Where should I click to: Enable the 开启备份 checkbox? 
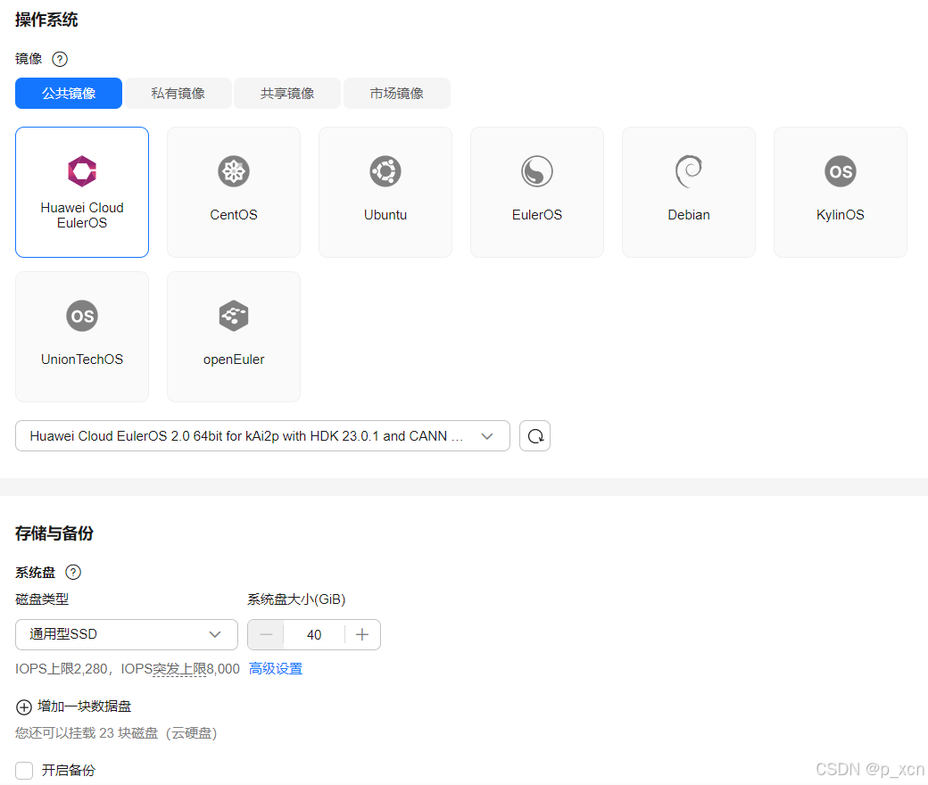24,770
